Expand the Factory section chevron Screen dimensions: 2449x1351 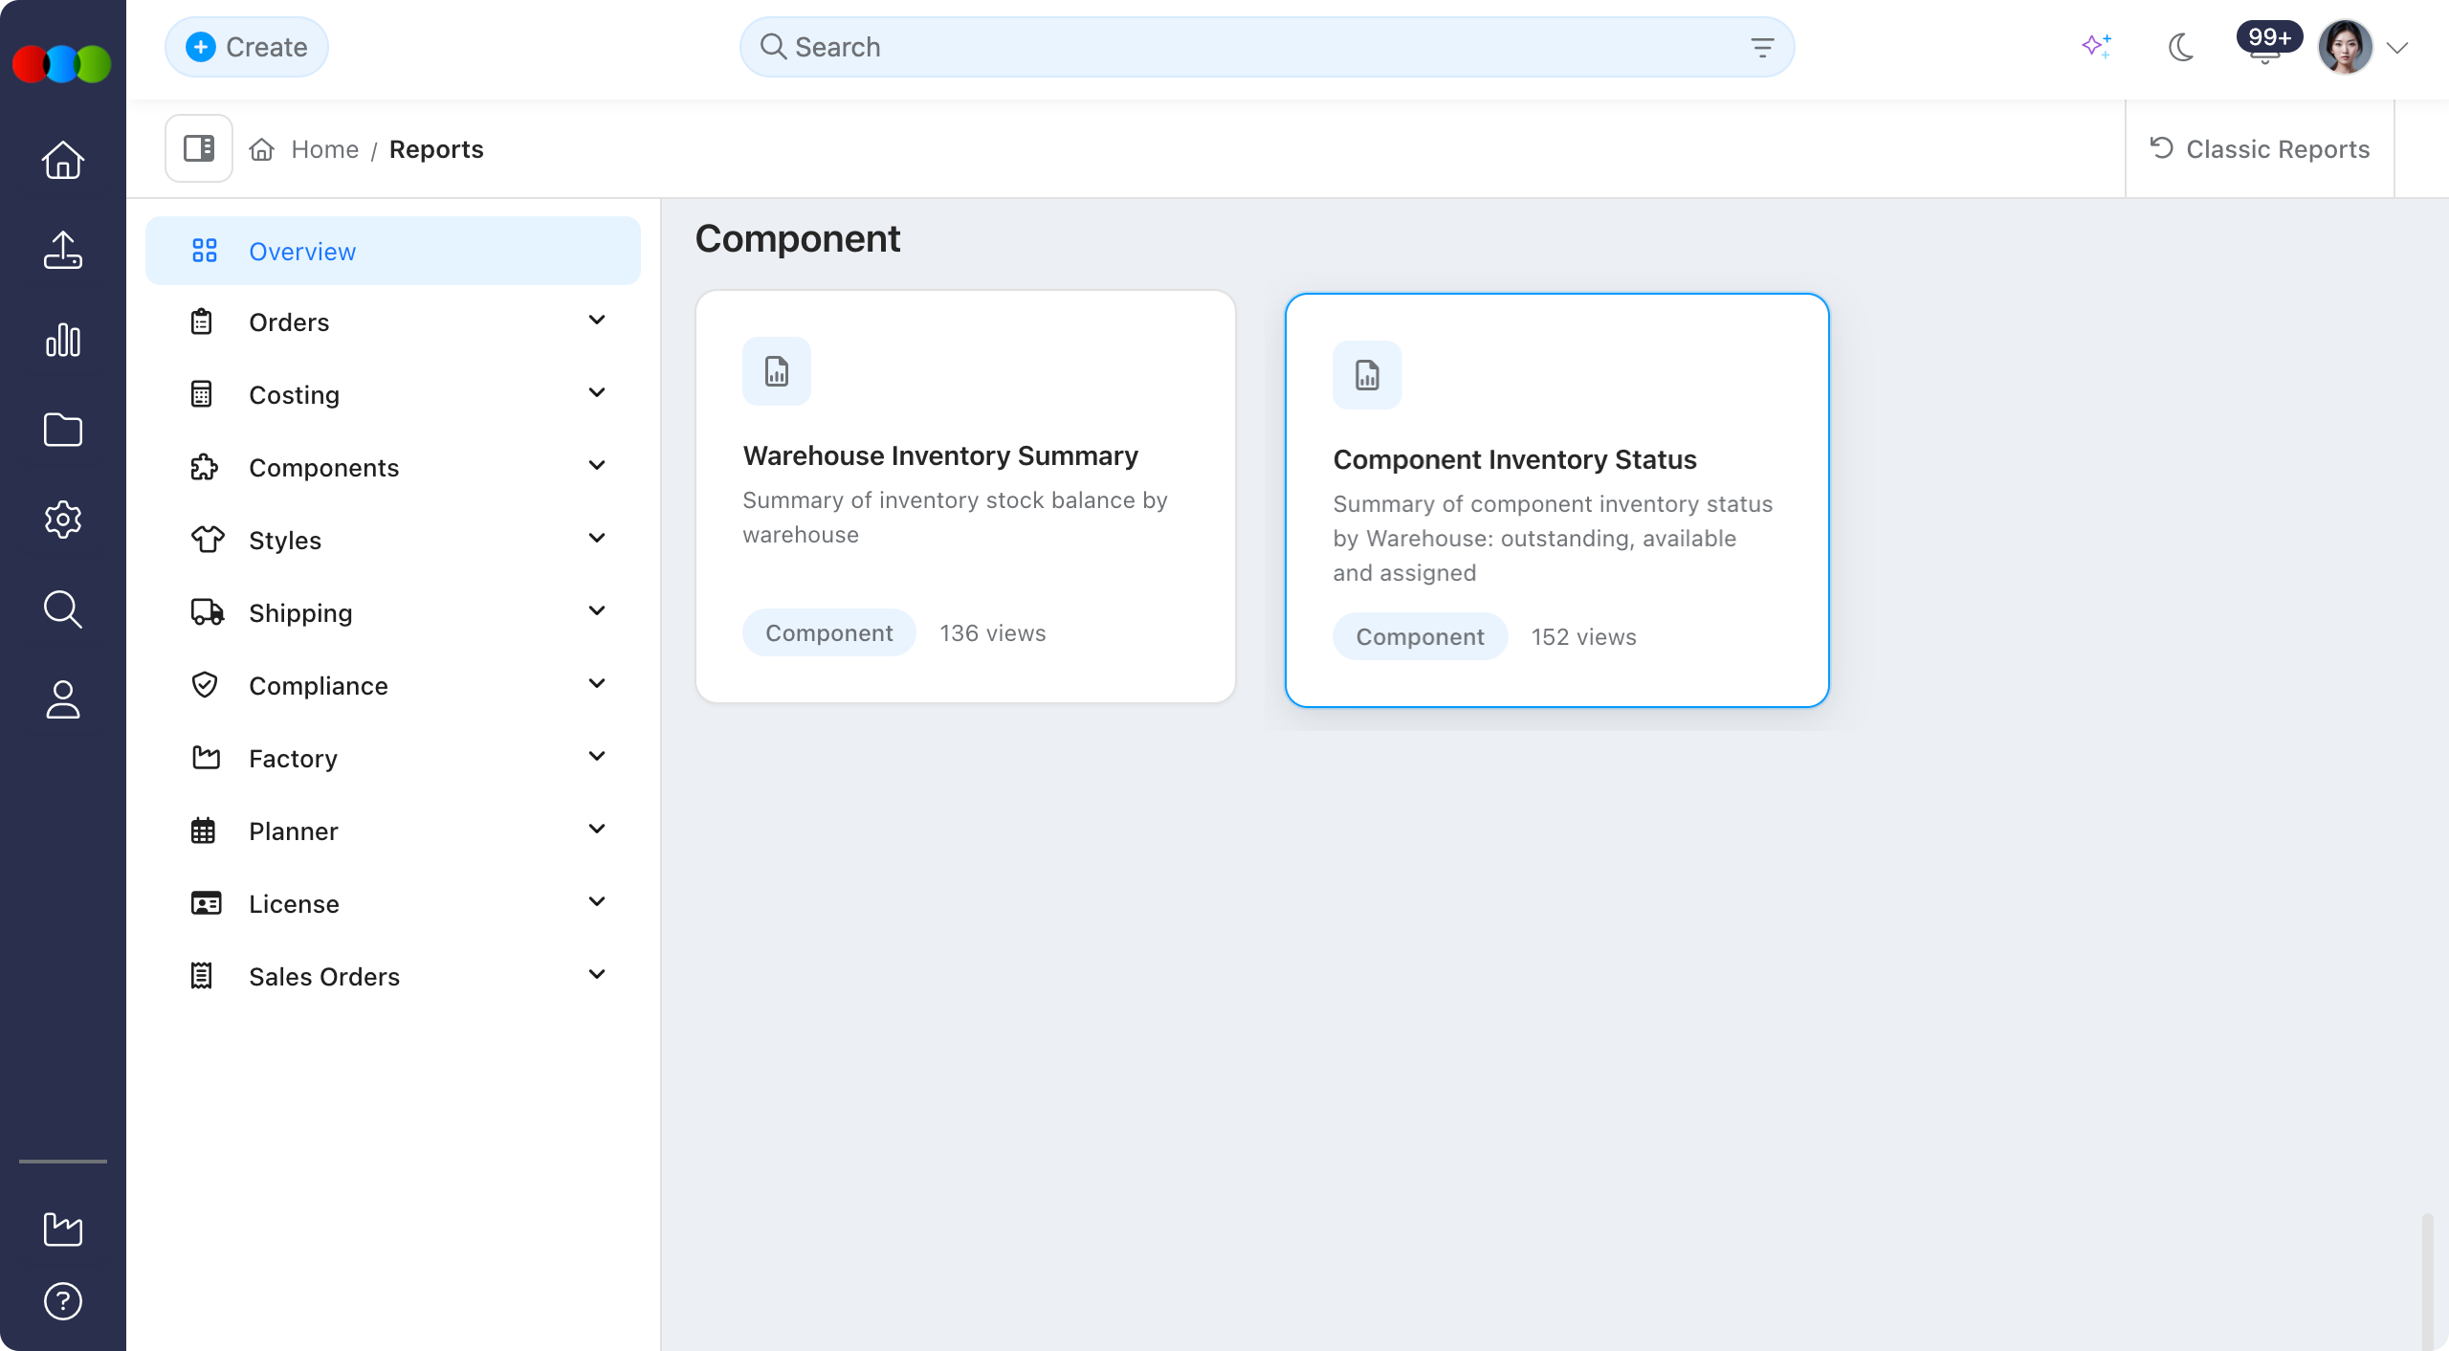click(x=597, y=757)
